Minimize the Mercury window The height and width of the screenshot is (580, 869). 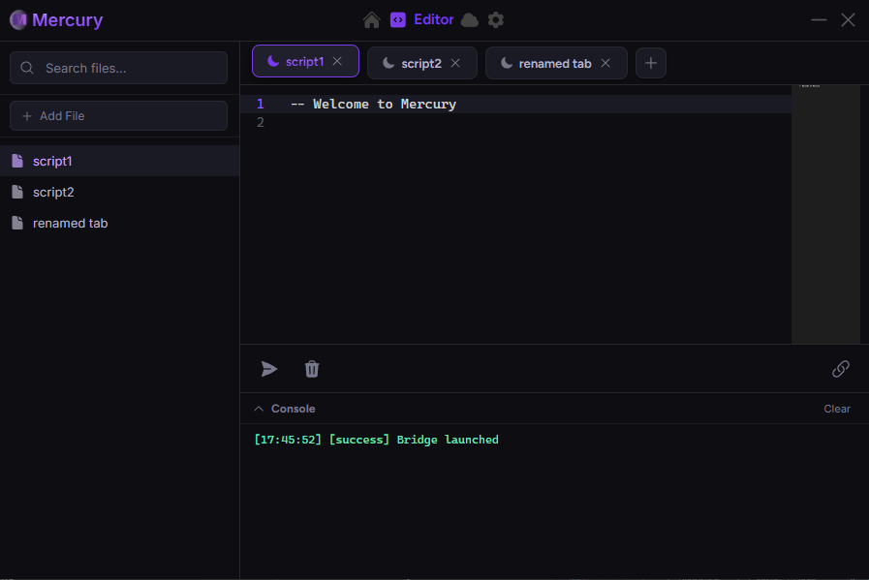[x=819, y=20]
